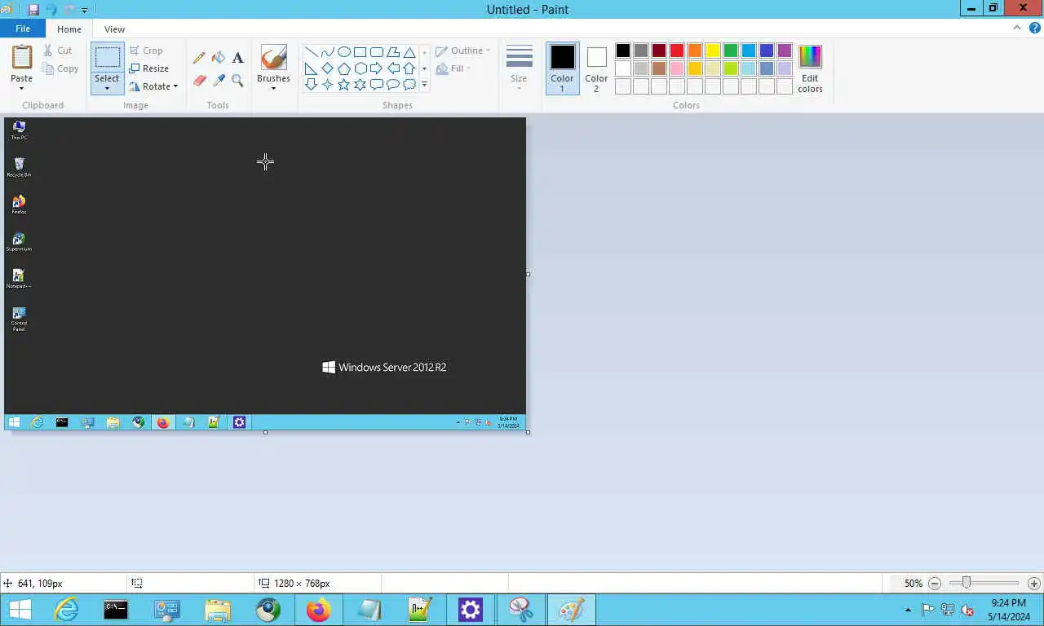Click the Resize button

(x=149, y=68)
